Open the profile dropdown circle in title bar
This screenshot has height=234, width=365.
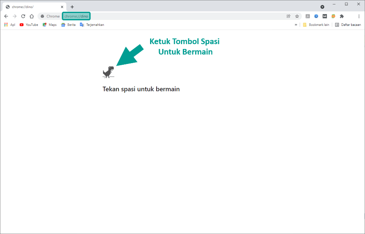tap(322, 7)
